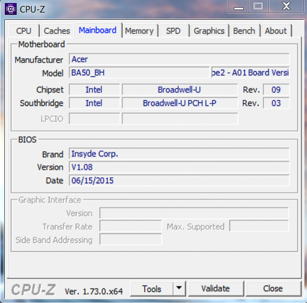307x303 pixels.
Task: Click the CPU-Z app icon in title bar
Action: [x=11, y=9]
